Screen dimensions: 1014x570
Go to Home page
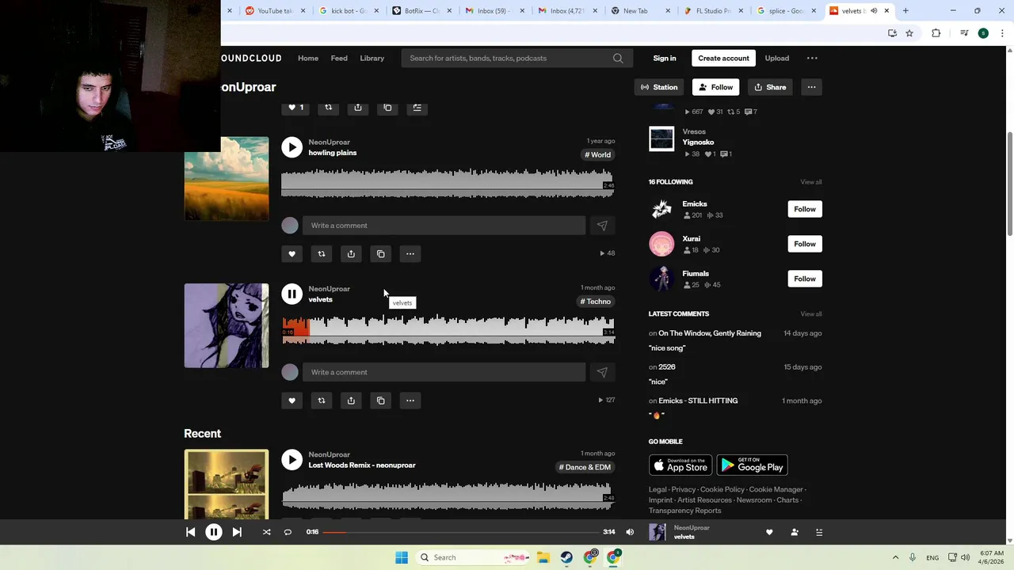[308, 58]
